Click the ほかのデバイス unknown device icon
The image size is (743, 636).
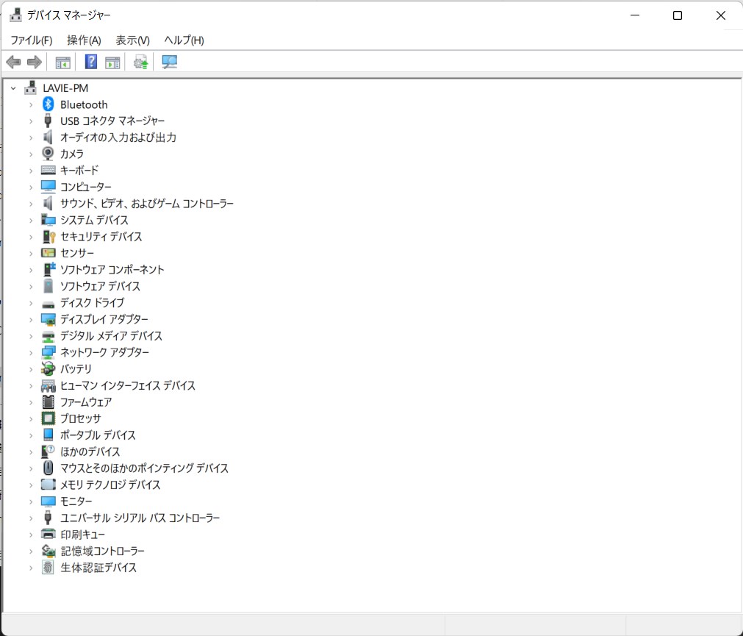[48, 451]
